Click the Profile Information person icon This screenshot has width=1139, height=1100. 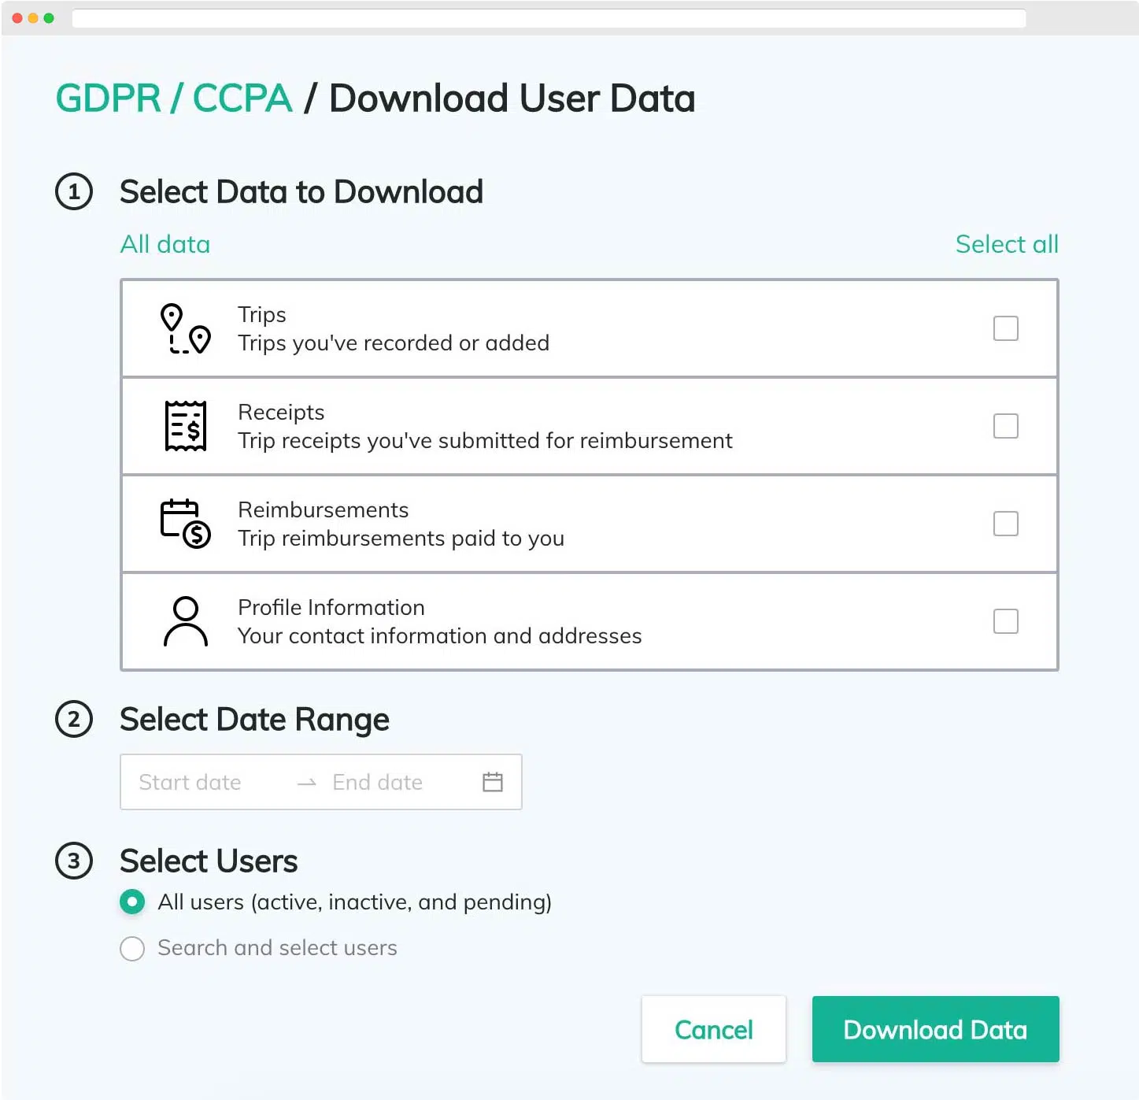186,621
